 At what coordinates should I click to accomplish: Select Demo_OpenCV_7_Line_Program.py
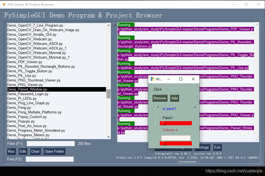click(x=56, y=25)
